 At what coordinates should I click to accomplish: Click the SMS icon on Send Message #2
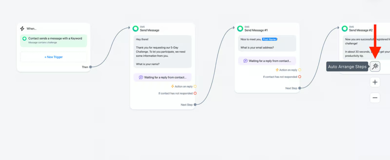pos(345,28)
